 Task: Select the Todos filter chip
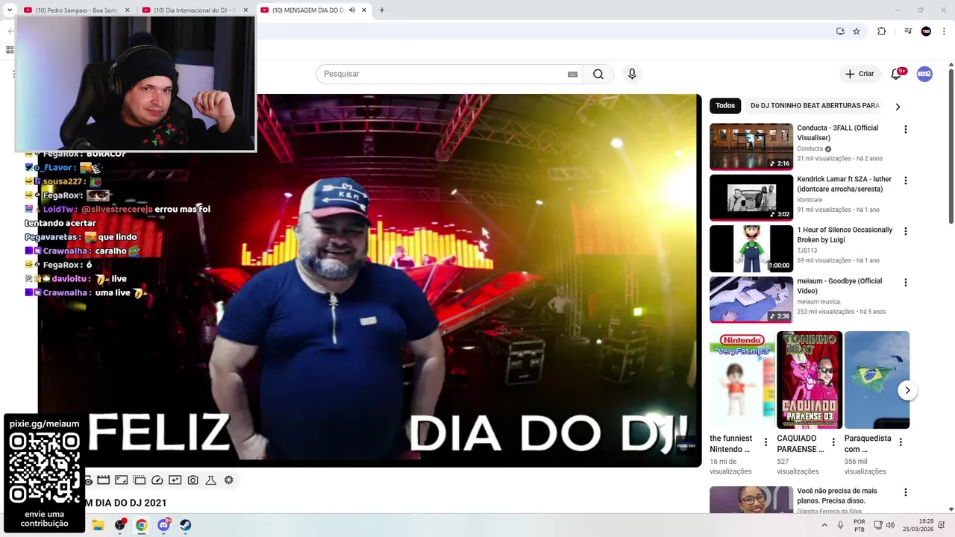[725, 106]
